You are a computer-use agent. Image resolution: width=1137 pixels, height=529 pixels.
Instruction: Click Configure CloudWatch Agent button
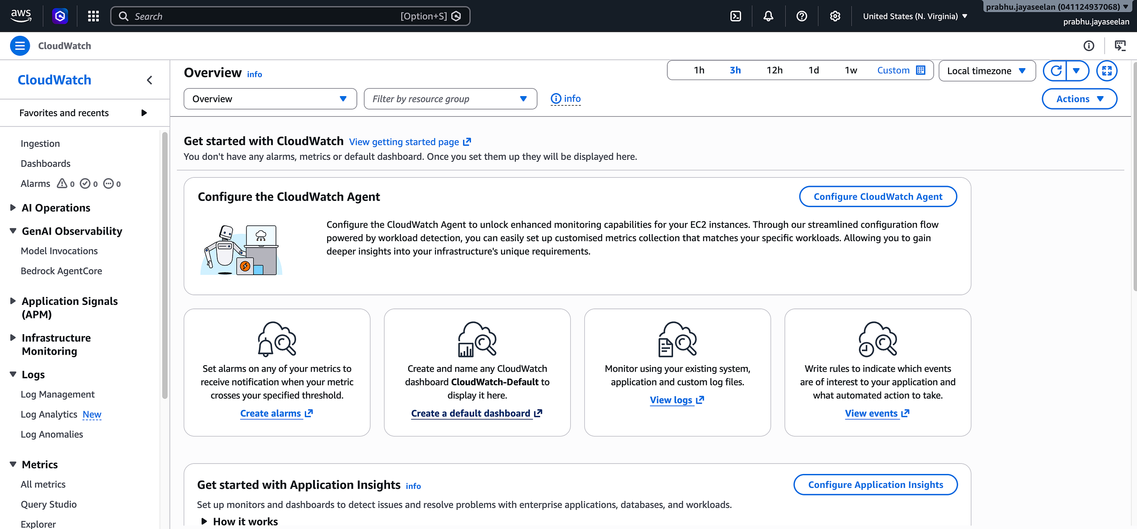pos(878,196)
